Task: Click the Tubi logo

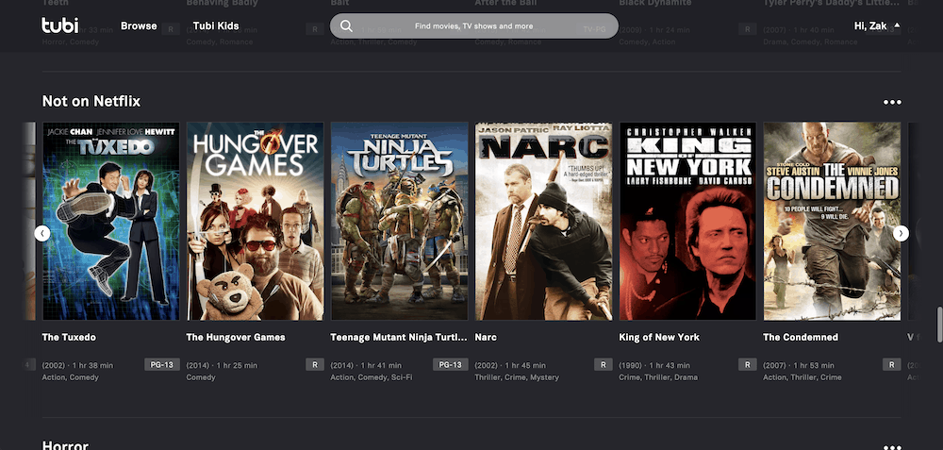Action: click(x=60, y=25)
